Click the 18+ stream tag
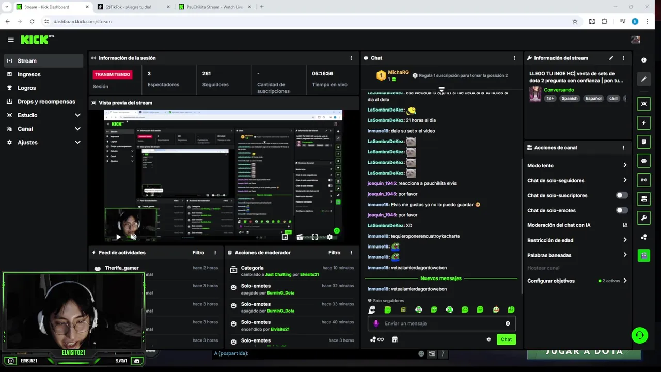Screen dimensions: 661x372 pos(550,98)
